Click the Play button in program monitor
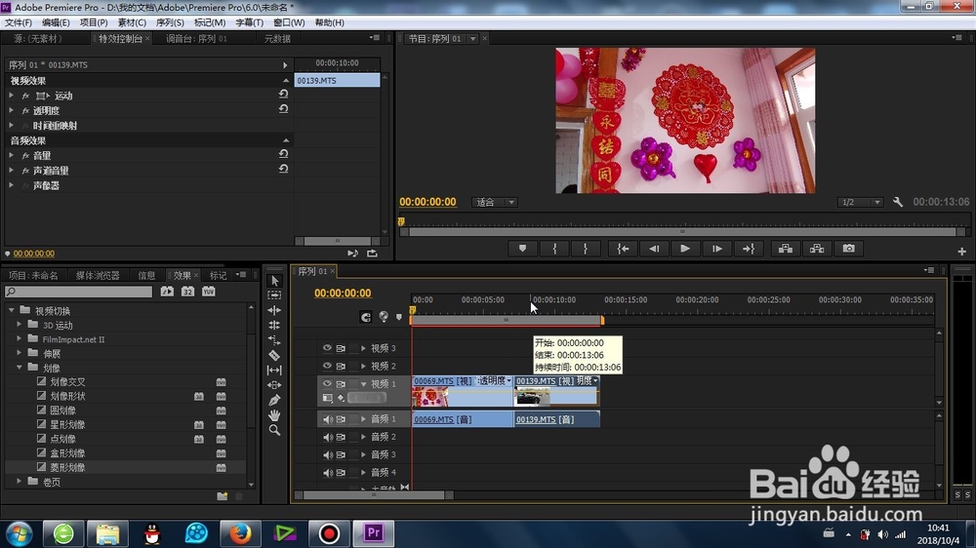 (x=685, y=249)
